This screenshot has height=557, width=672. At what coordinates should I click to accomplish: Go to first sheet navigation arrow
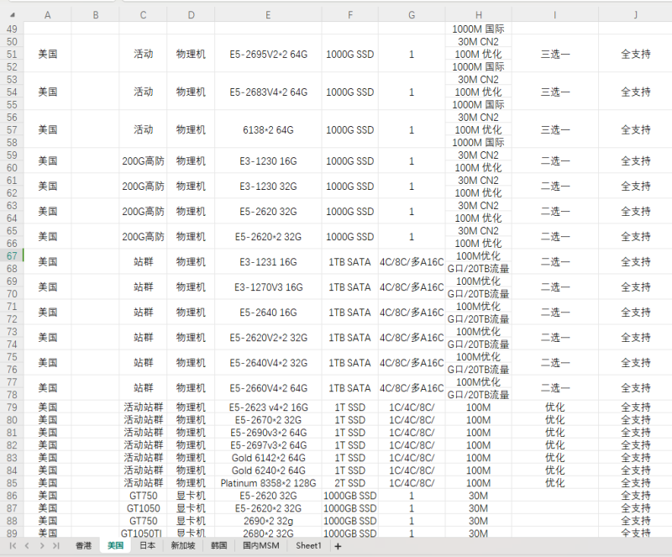13,546
